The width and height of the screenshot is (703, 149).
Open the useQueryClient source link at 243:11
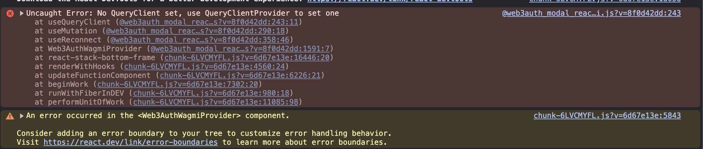coord(209,22)
